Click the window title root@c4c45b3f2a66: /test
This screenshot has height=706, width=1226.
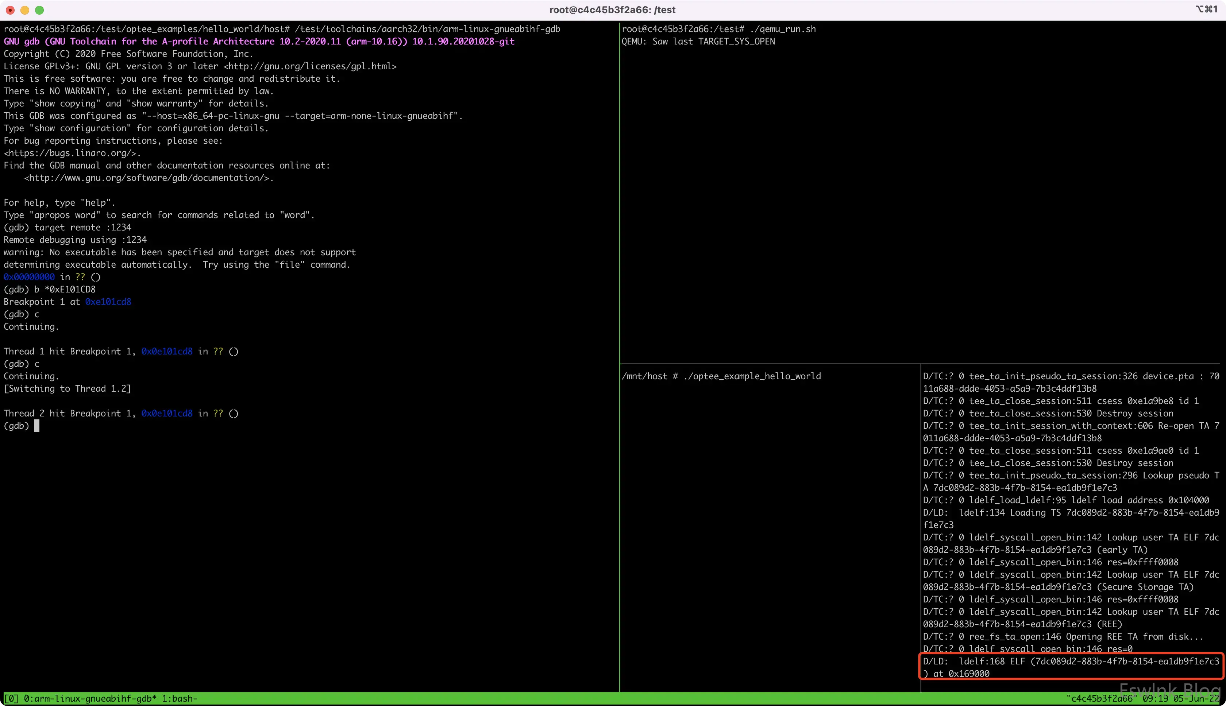pyautogui.click(x=612, y=10)
